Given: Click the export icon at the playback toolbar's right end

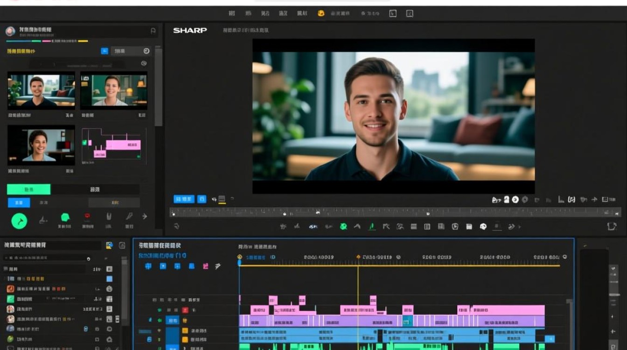Looking at the screenshot, I should (x=612, y=226).
